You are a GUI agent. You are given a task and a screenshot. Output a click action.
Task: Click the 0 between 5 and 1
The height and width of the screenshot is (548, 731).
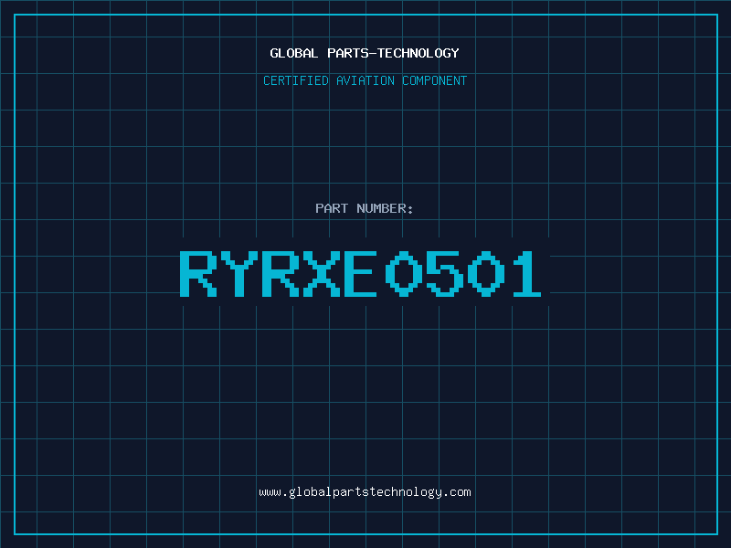coord(486,273)
